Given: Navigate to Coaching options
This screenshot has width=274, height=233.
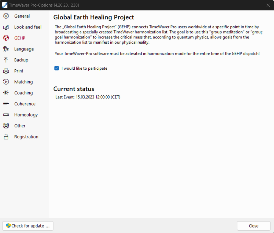Looking at the screenshot, I should coord(23,93).
